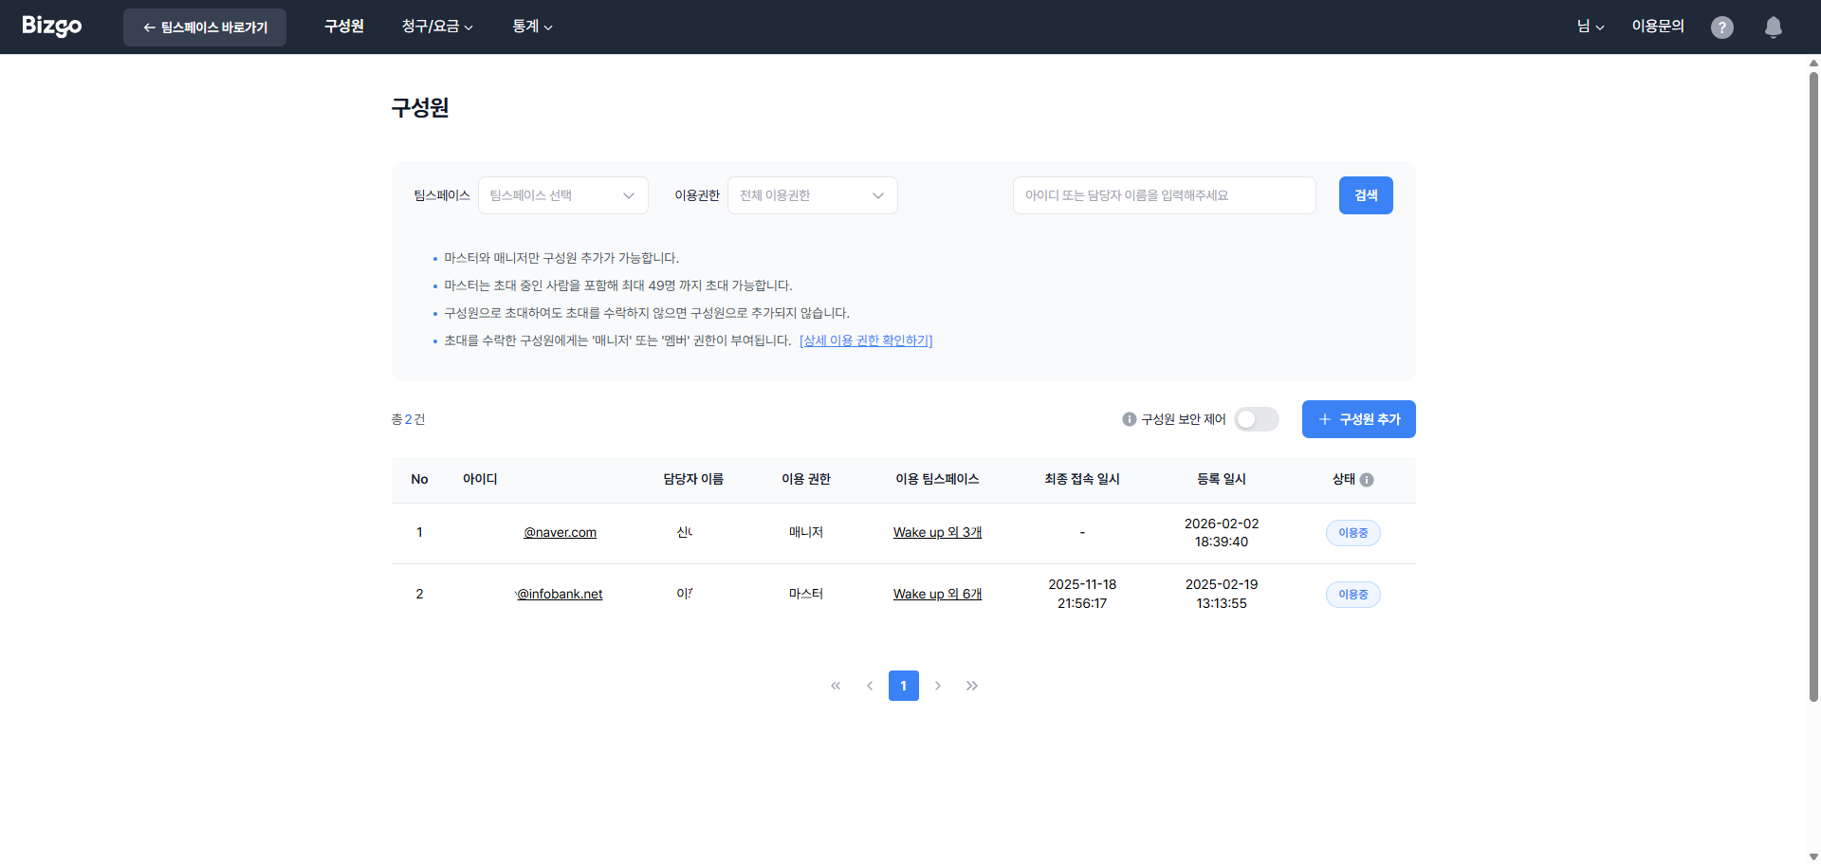The width and height of the screenshot is (1821, 864).
Task: Click the 2025-02-19 registration date cell
Action: (x=1222, y=594)
